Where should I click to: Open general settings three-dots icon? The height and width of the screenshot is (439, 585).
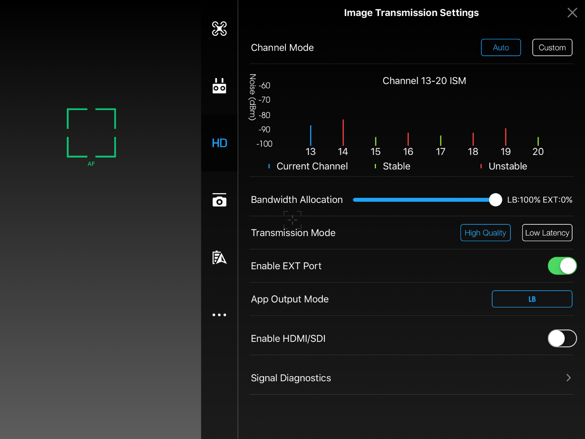click(x=219, y=315)
